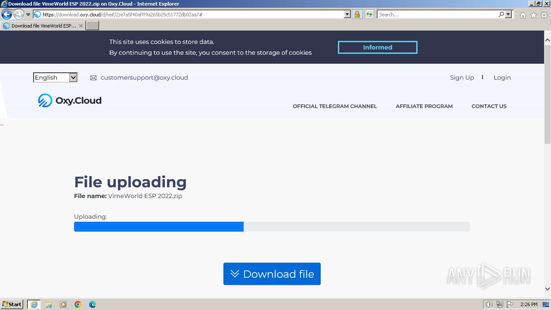Click the Download file button

(x=272, y=274)
